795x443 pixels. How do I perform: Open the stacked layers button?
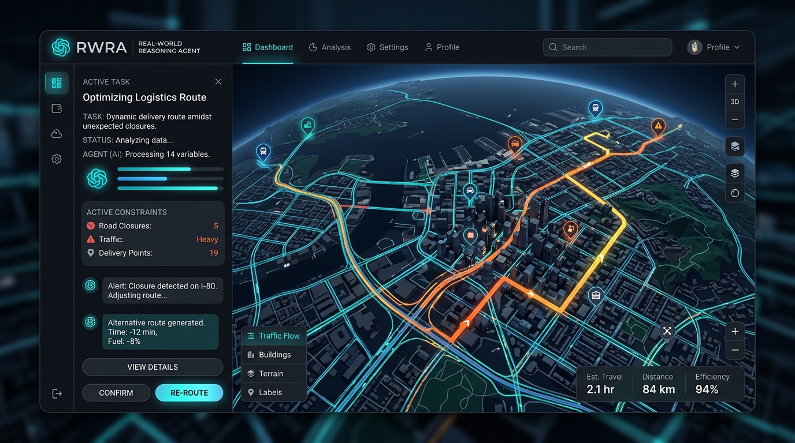click(735, 174)
